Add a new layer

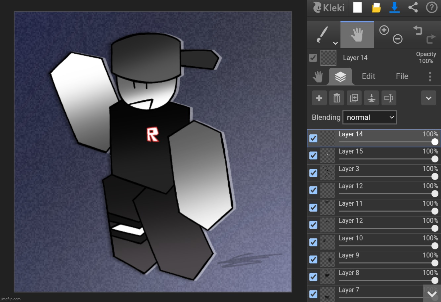[319, 98]
